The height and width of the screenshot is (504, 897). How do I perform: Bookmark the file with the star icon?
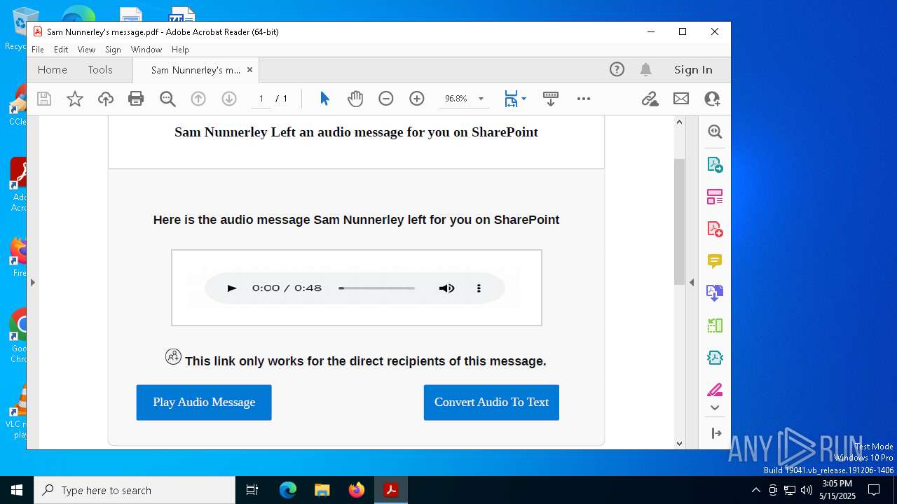(75, 99)
